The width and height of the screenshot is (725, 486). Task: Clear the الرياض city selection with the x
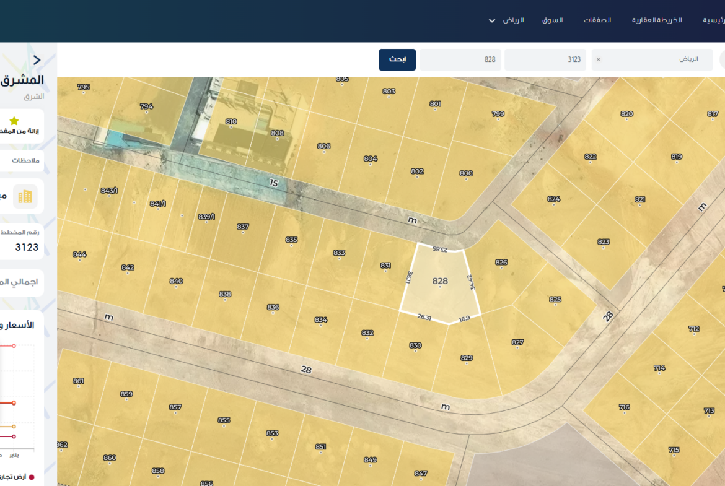coord(598,60)
